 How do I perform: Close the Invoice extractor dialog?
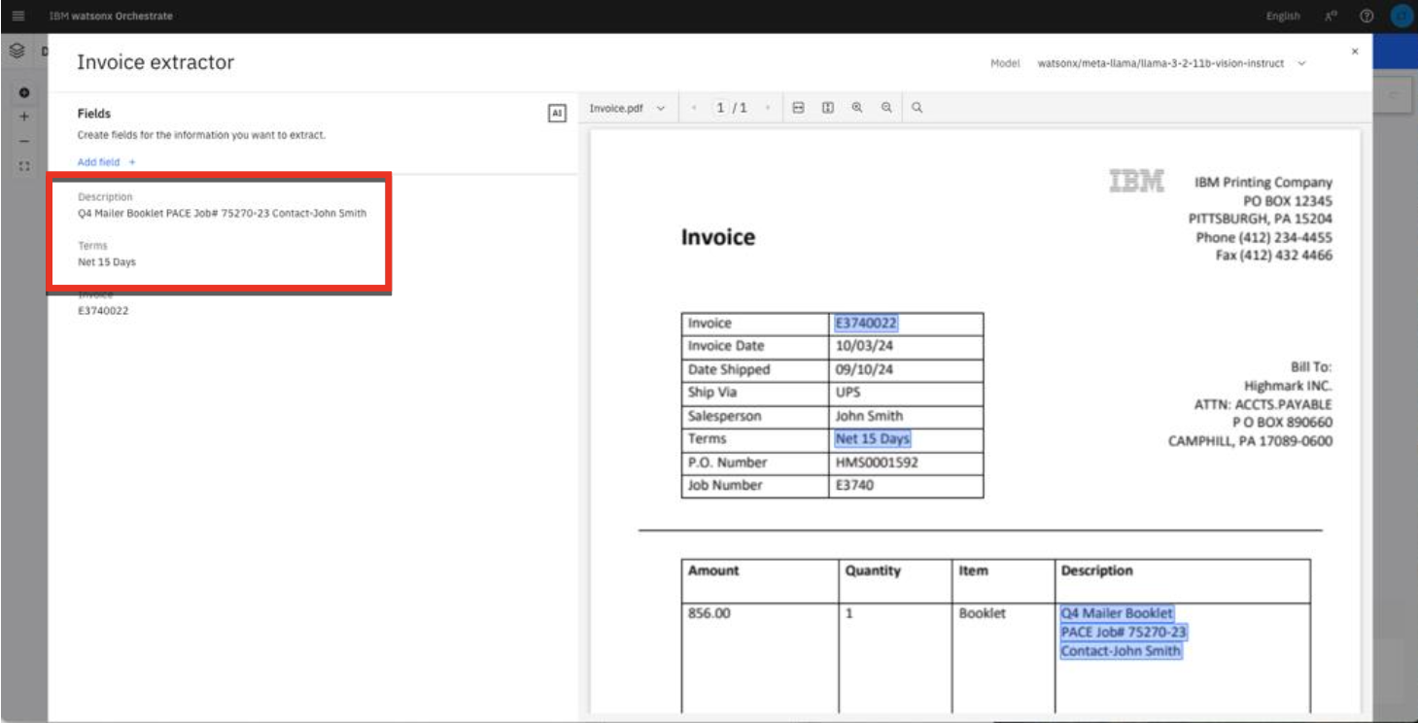pos(1355,52)
